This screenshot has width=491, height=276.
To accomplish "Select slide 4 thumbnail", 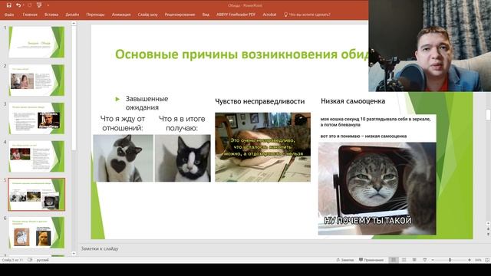I will (x=36, y=156).
